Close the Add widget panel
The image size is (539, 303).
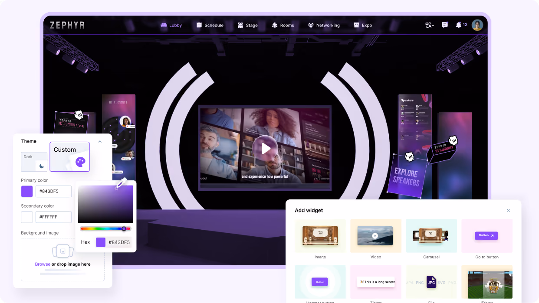tap(509, 210)
